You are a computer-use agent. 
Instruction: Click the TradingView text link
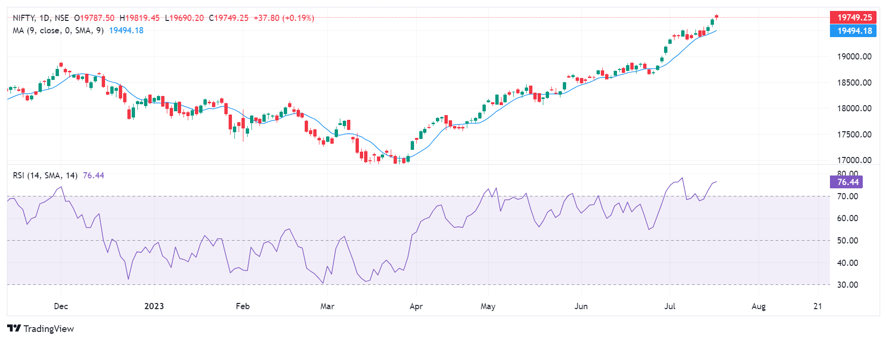[x=48, y=329]
